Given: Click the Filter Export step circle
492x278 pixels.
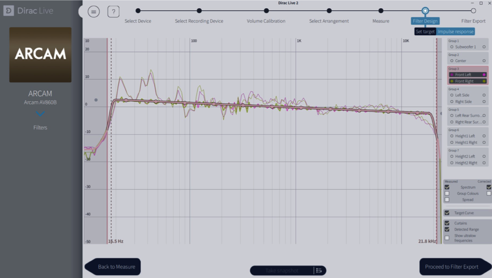Looking at the screenshot, I should click(473, 11).
